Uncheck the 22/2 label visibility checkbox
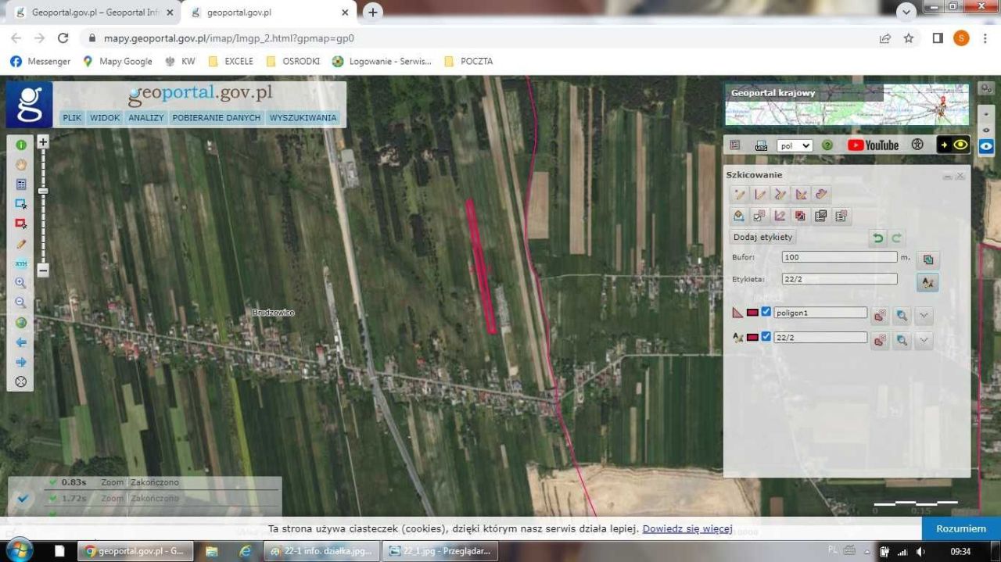This screenshot has height=562, width=1001. (766, 338)
